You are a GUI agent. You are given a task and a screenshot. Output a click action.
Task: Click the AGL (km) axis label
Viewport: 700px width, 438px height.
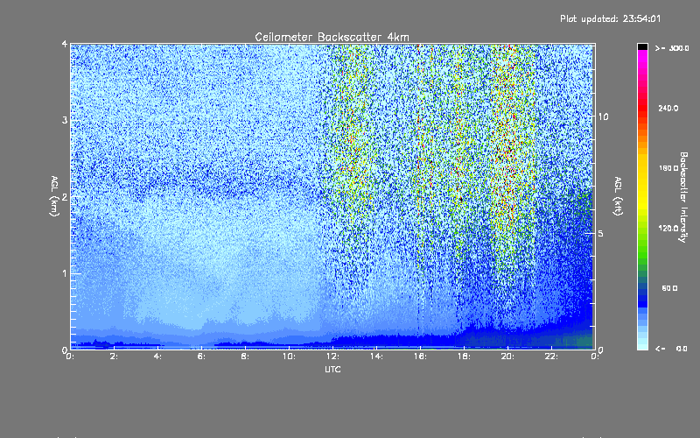click(54, 196)
